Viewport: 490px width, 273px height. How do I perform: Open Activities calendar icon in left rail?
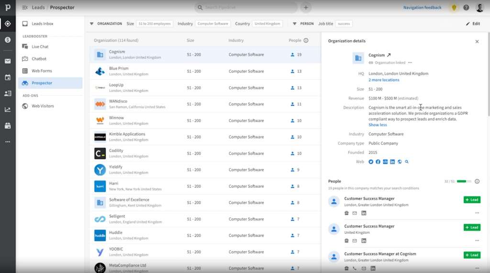[8, 77]
